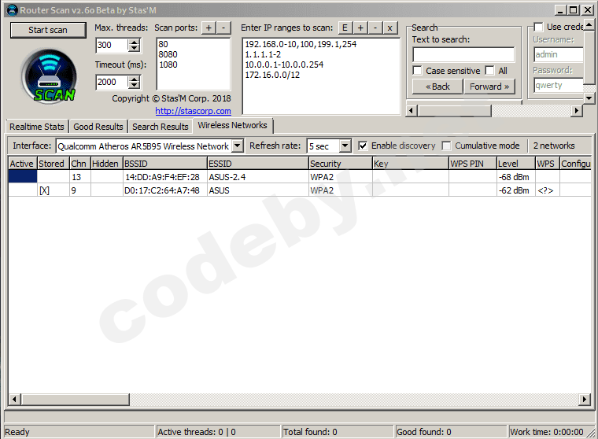Click the Key column header
This screenshot has width=598, height=439.
point(411,164)
